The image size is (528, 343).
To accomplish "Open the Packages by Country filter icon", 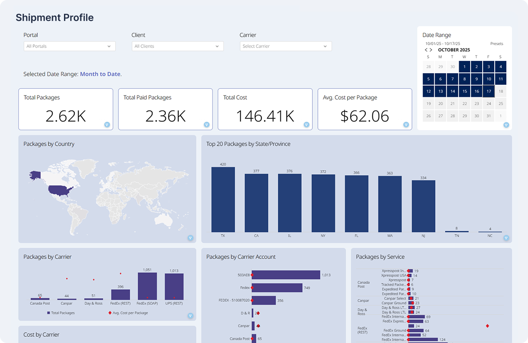I will (x=190, y=238).
